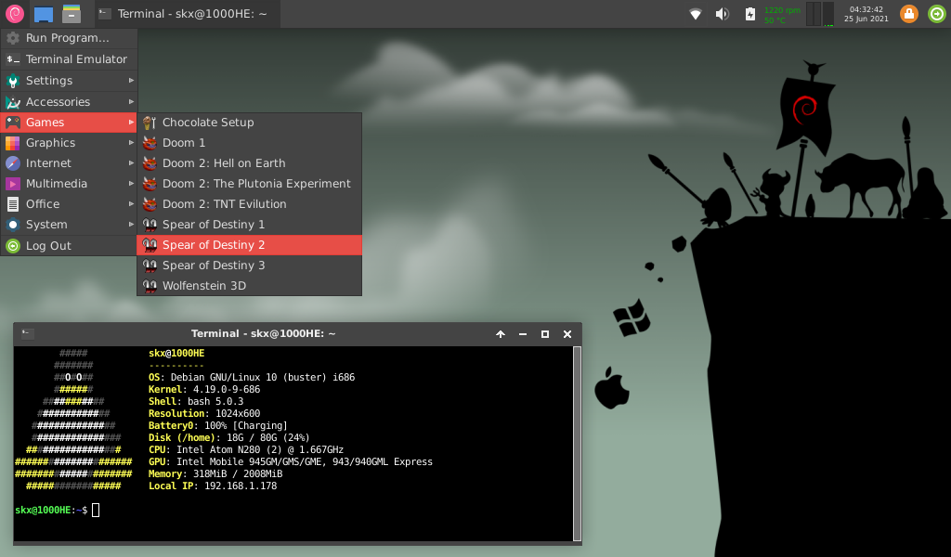This screenshot has width=951, height=557.
Task: Click the Terminal Emulator prompt icon
Action: pyautogui.click(x=13, y=58)
